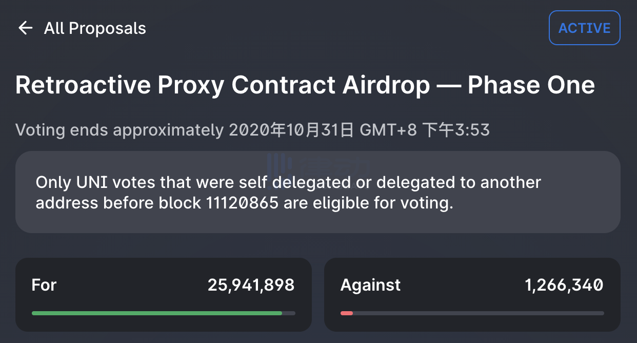
Task: Click the gray part of Against bar
Action: 479,313
